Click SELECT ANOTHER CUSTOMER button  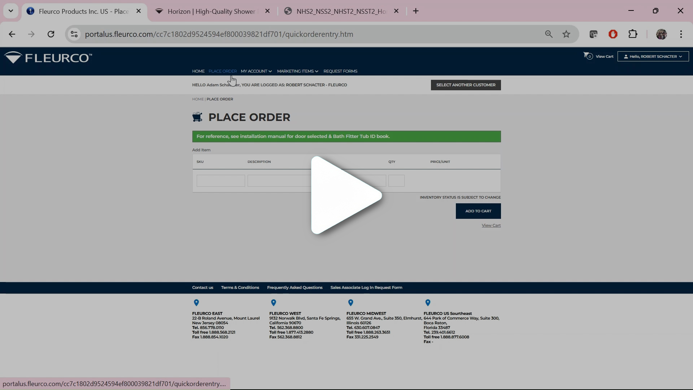point(466,85)
